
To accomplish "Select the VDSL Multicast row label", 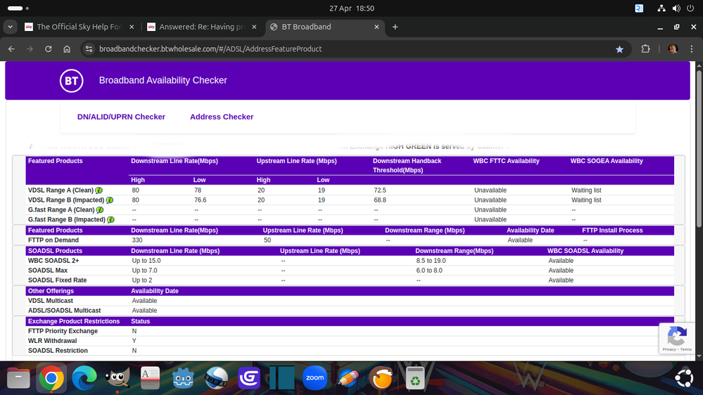I will pos(50,301).
